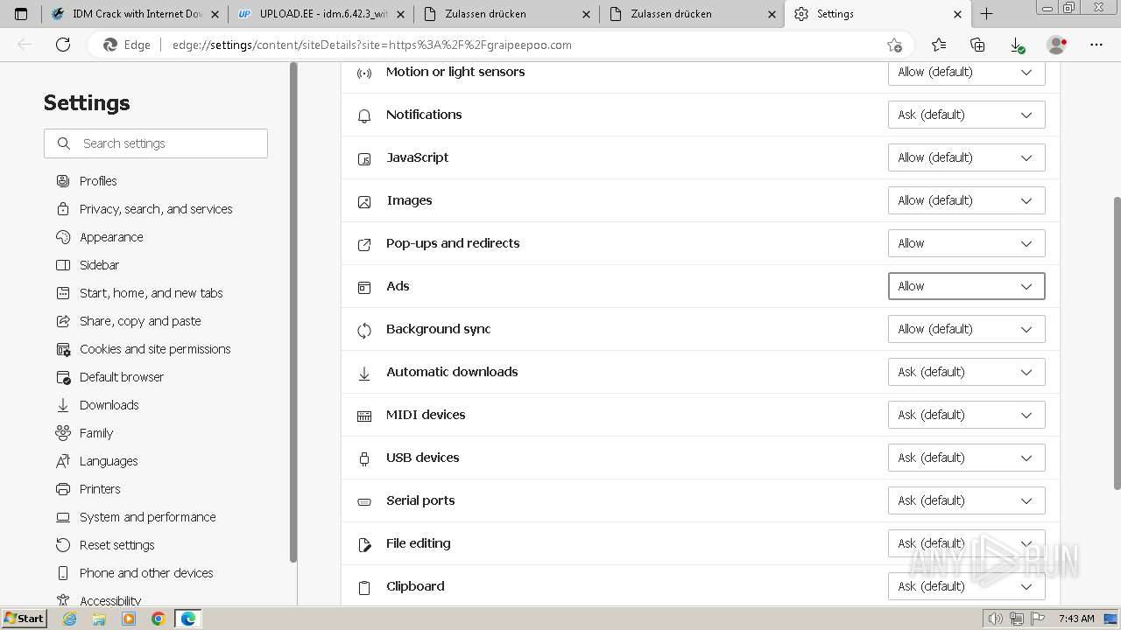Open System and performance section
Image resolution: width=1121 pixels, height=630 pixels.
[x=147, y=517]
